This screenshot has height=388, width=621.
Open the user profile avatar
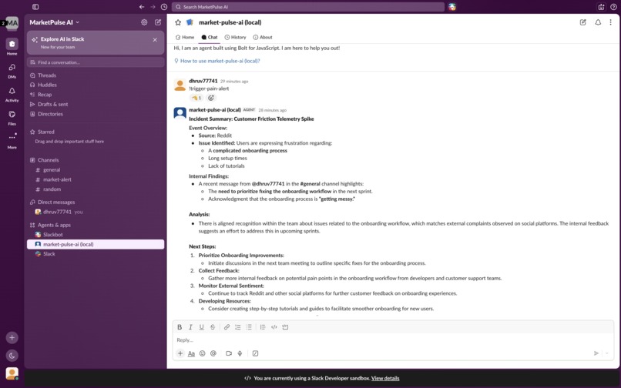click(x=12, y=373)
